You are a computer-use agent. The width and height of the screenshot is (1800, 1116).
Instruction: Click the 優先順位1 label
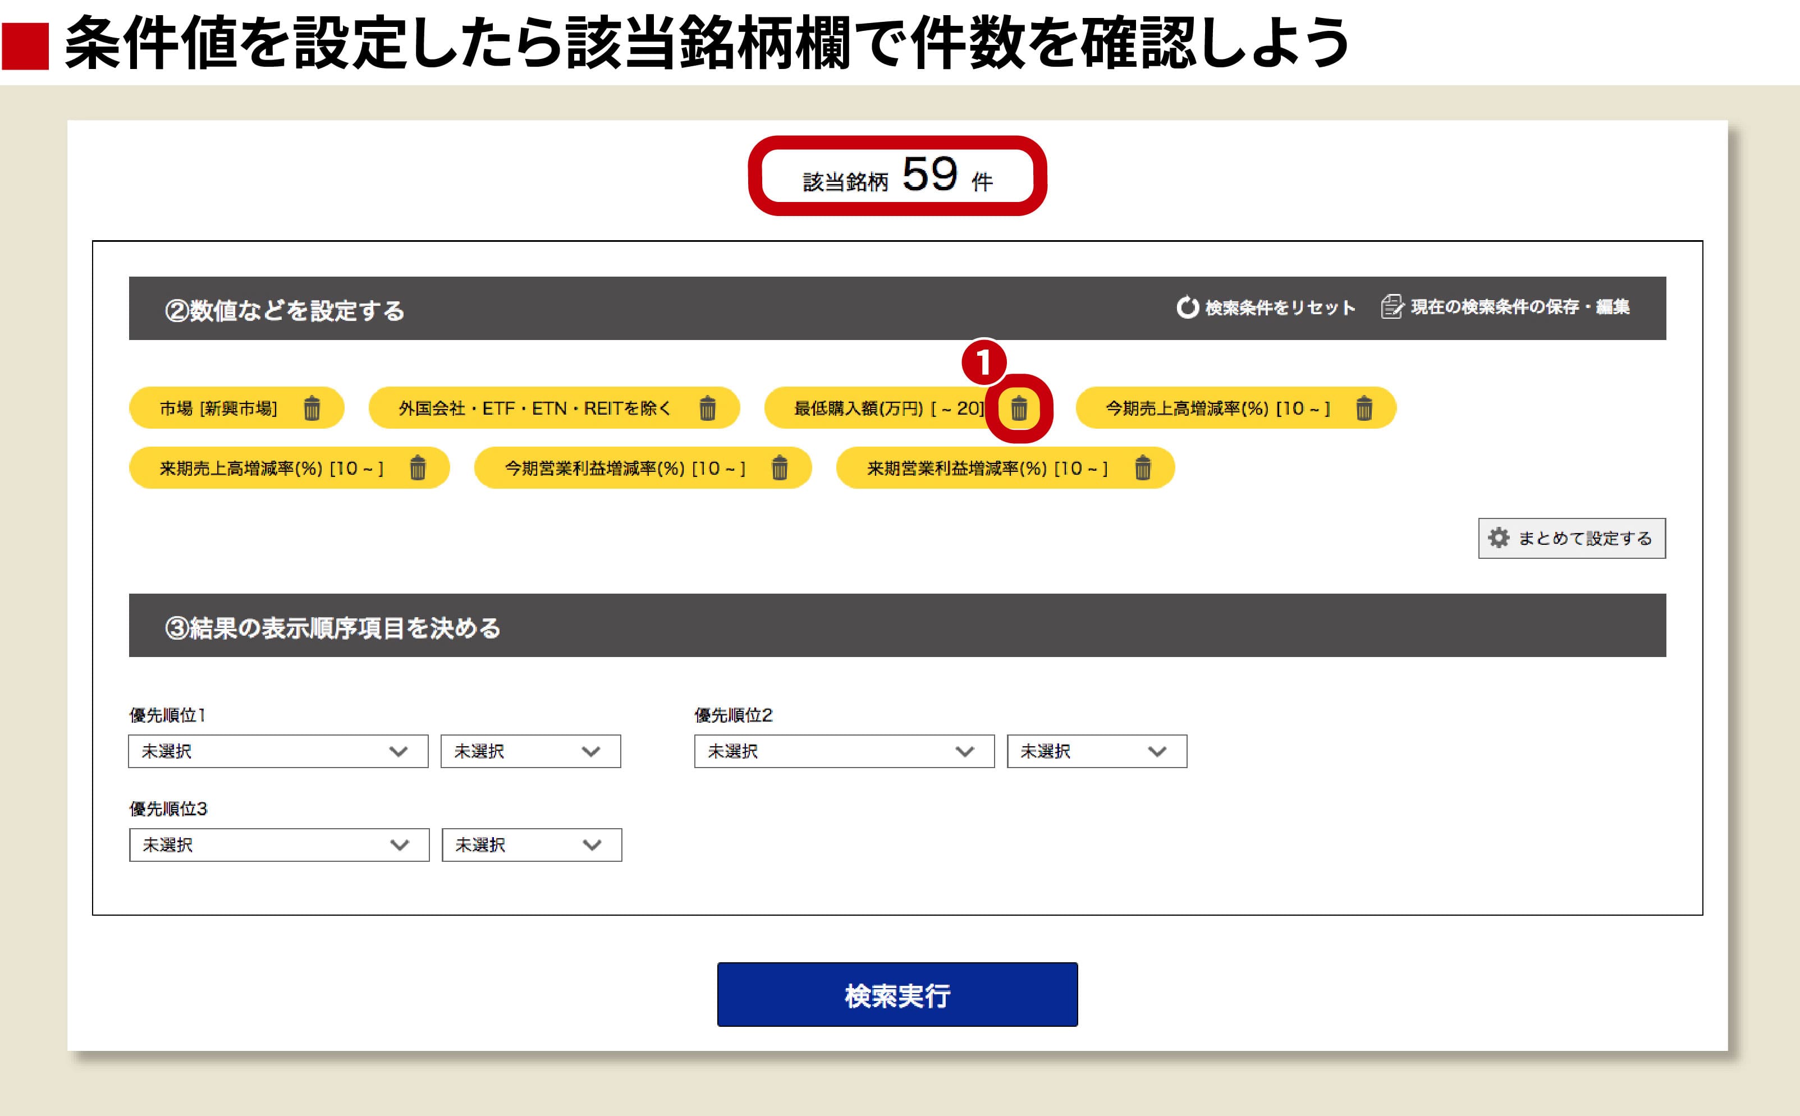tap(167, 714)
